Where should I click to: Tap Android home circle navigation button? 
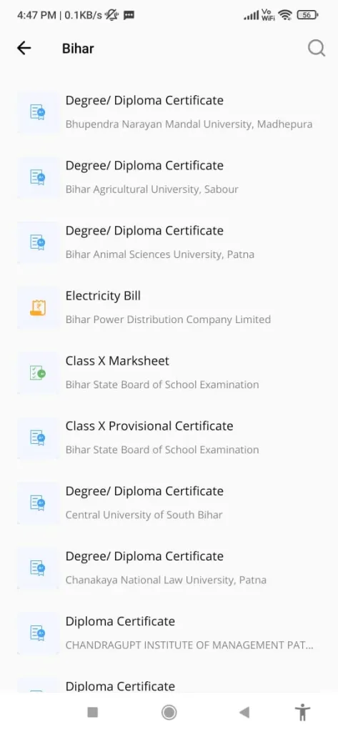click(169, 712)
